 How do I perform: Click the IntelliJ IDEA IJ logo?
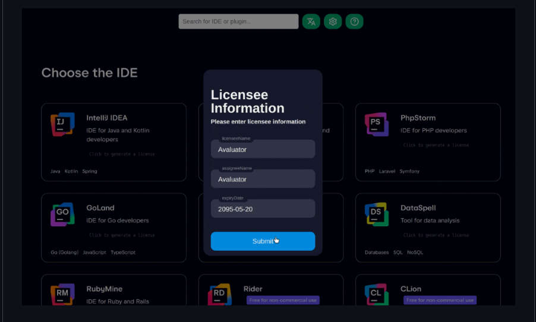(62, 124)
